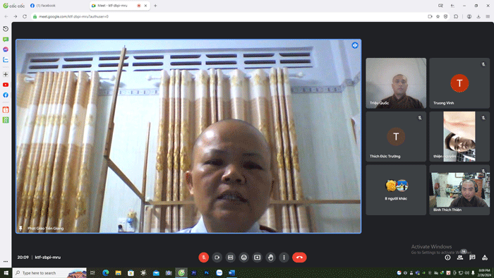Open the activities shapes icon
Image resolution: width=494 pixels, height=278 pixels.
coord(485,258)
